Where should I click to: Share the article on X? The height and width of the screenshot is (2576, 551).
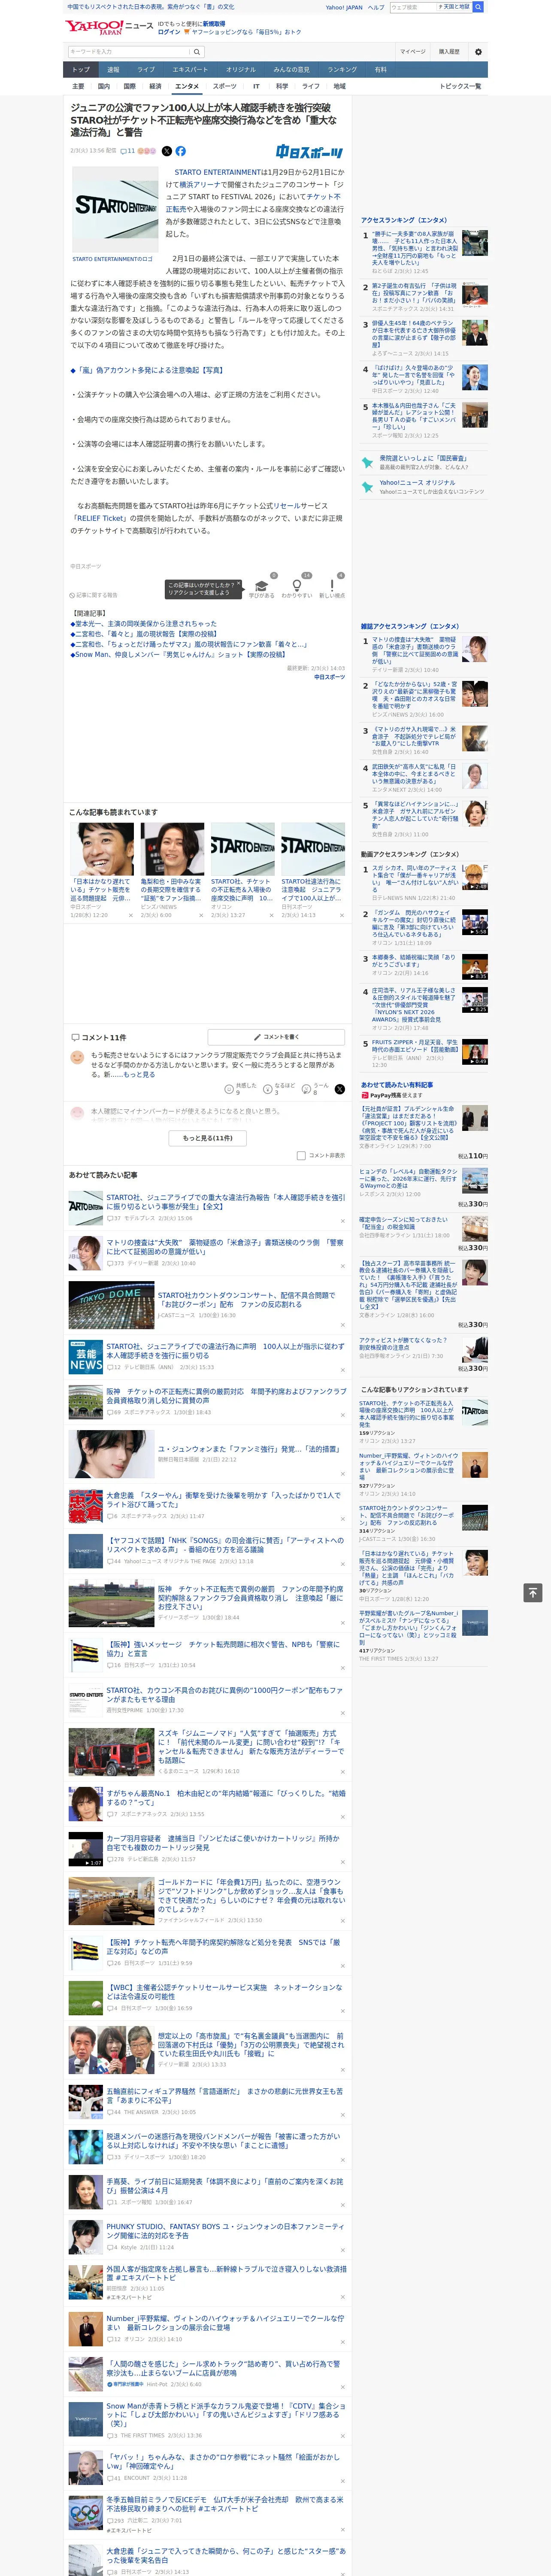click(167, 151)
